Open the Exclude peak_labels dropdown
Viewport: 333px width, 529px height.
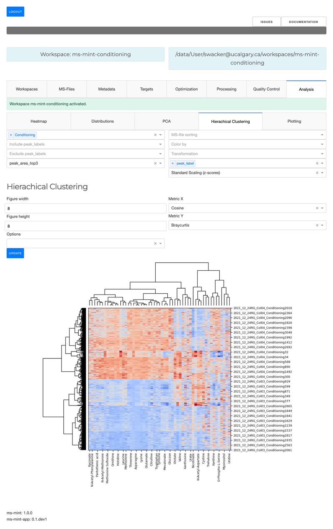click(160, 154)
